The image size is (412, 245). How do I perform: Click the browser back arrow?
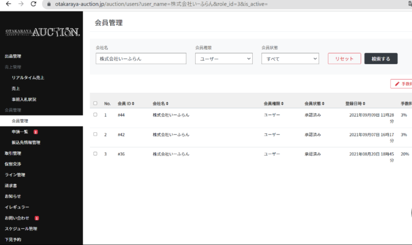pyautogui.click(x=8, y=4)
